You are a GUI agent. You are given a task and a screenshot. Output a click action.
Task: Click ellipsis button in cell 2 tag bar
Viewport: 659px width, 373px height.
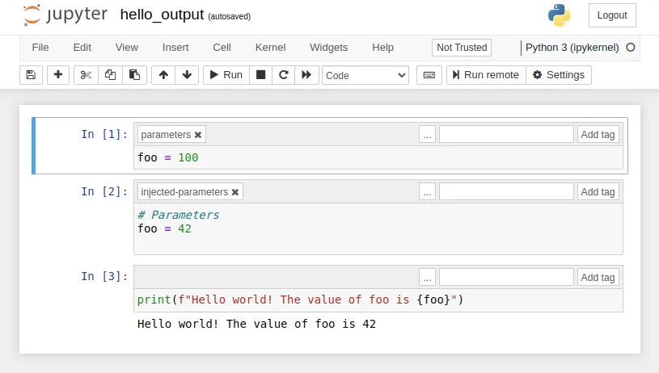[428, 192]
